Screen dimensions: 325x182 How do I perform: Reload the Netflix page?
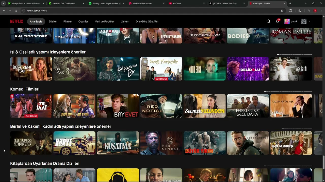click(16, 11)
